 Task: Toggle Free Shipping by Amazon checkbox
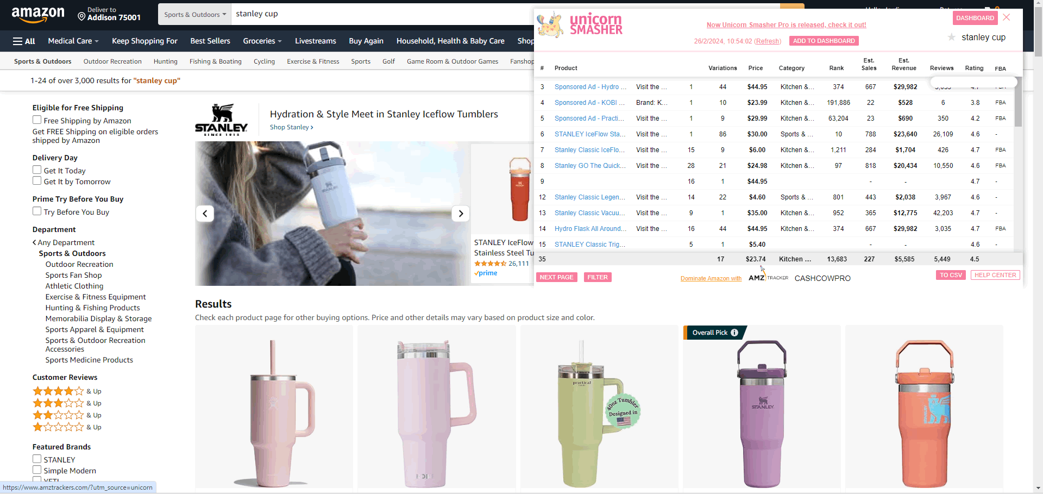tap(37, 120)
